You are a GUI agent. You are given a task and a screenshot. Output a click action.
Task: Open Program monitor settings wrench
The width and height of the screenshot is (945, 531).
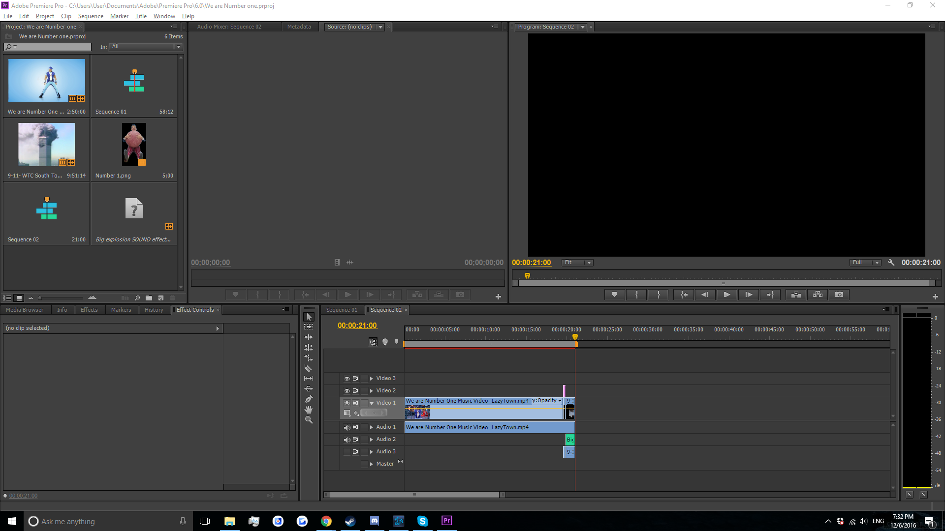[891, 263]
